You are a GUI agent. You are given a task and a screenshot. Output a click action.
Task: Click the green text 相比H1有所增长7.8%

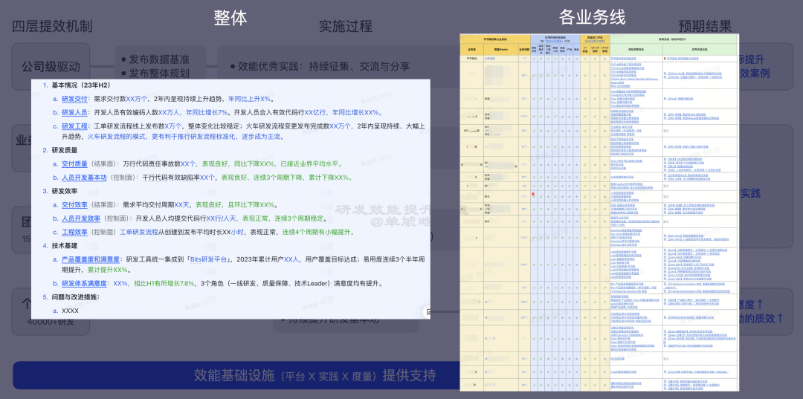coord(164,283)
